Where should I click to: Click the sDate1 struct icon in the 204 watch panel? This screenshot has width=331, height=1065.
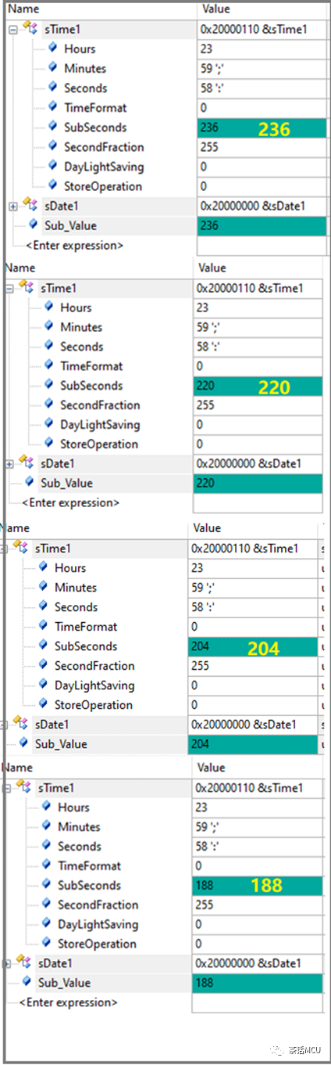coord(20,724)
